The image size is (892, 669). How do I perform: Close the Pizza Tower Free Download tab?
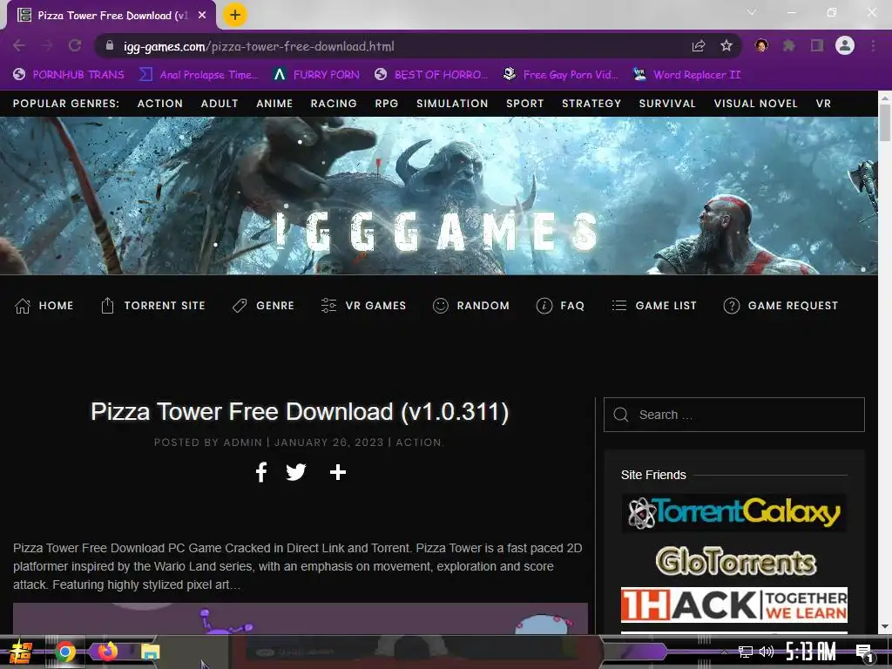202,16
